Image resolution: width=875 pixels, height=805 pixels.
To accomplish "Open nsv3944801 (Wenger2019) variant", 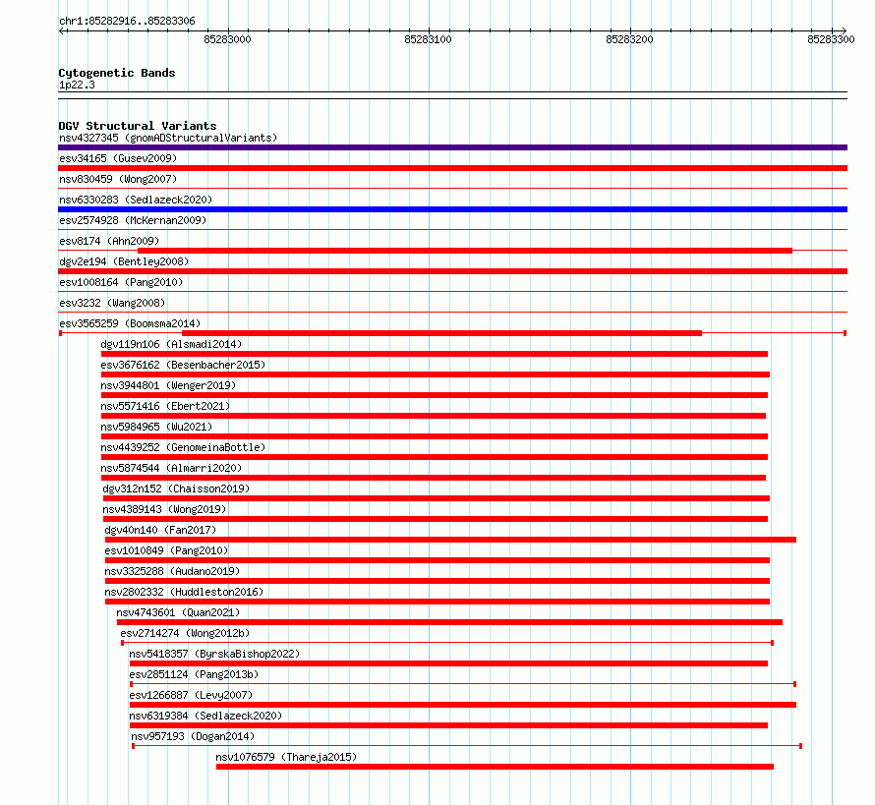I will click(x=168, y=385).
